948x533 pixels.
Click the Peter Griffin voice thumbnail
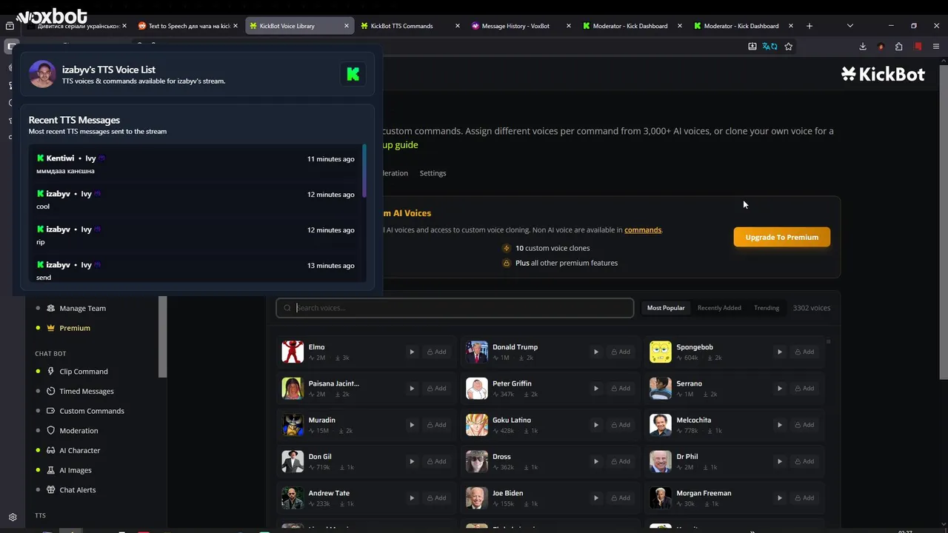477,388
